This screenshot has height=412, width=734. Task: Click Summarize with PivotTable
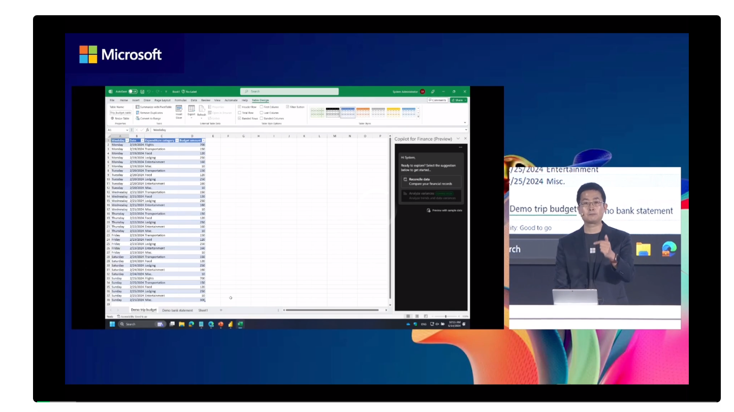[154, 107]
